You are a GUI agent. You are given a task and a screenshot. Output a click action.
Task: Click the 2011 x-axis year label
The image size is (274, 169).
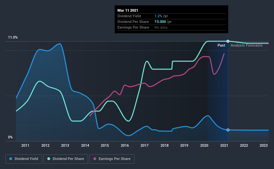[x=25, y=145]
